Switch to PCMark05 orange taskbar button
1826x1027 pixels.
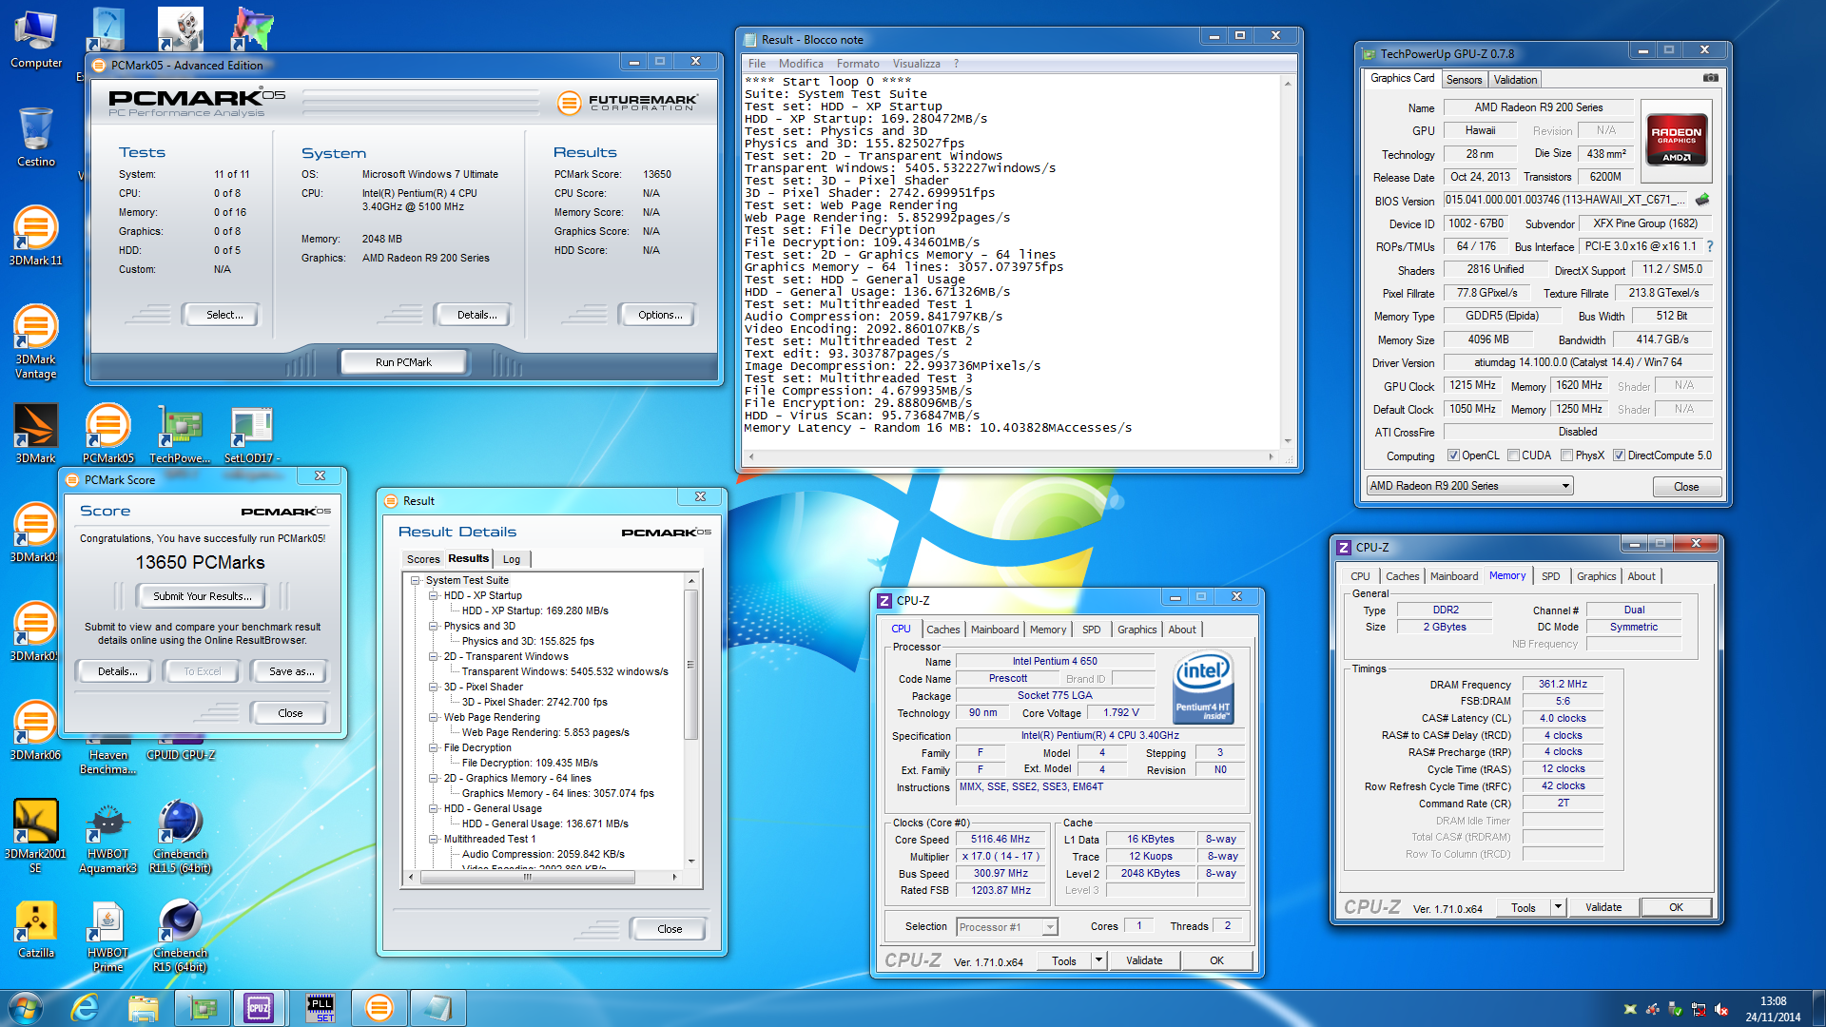pyautogui.click(x=379, y=1008)
